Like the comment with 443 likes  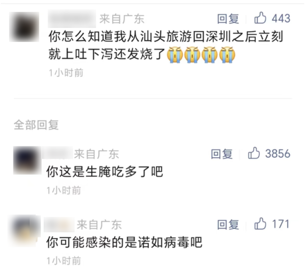point(260,18)
